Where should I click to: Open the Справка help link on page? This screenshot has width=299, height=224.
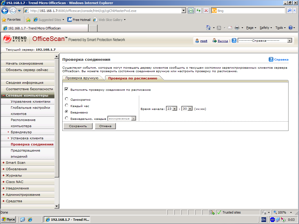pos(281,59)
